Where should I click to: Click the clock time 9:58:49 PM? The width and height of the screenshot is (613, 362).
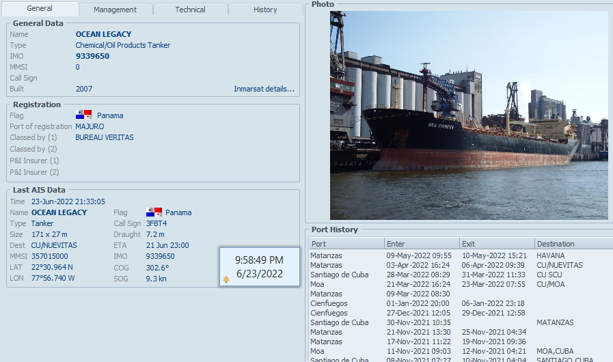259,260
